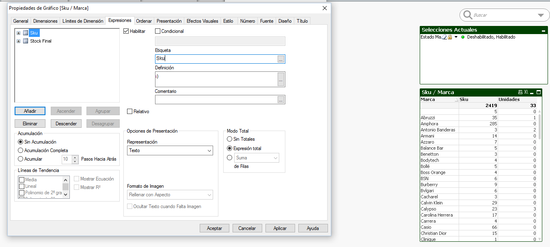Viewport: 550px width, 247px height.
Task: Click the search magnifier icon in Buscar box
Action: [x=467, y=15]
